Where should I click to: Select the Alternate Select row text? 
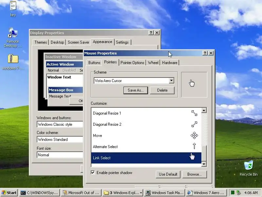[105, 147]
